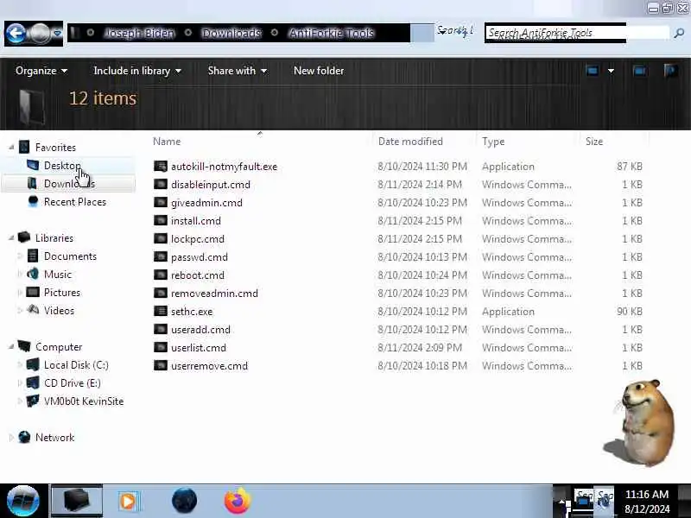Click the Downloads breadcrumb segment
This screenshot has height=518, width=691.
click(231, 33)
